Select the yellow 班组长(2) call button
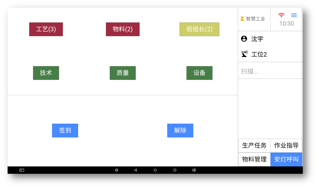 pos(199,29)
